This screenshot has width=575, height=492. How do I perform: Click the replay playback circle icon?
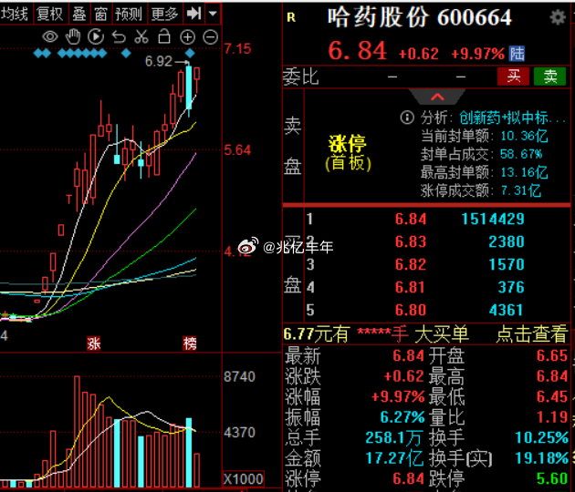click(96, 36)
